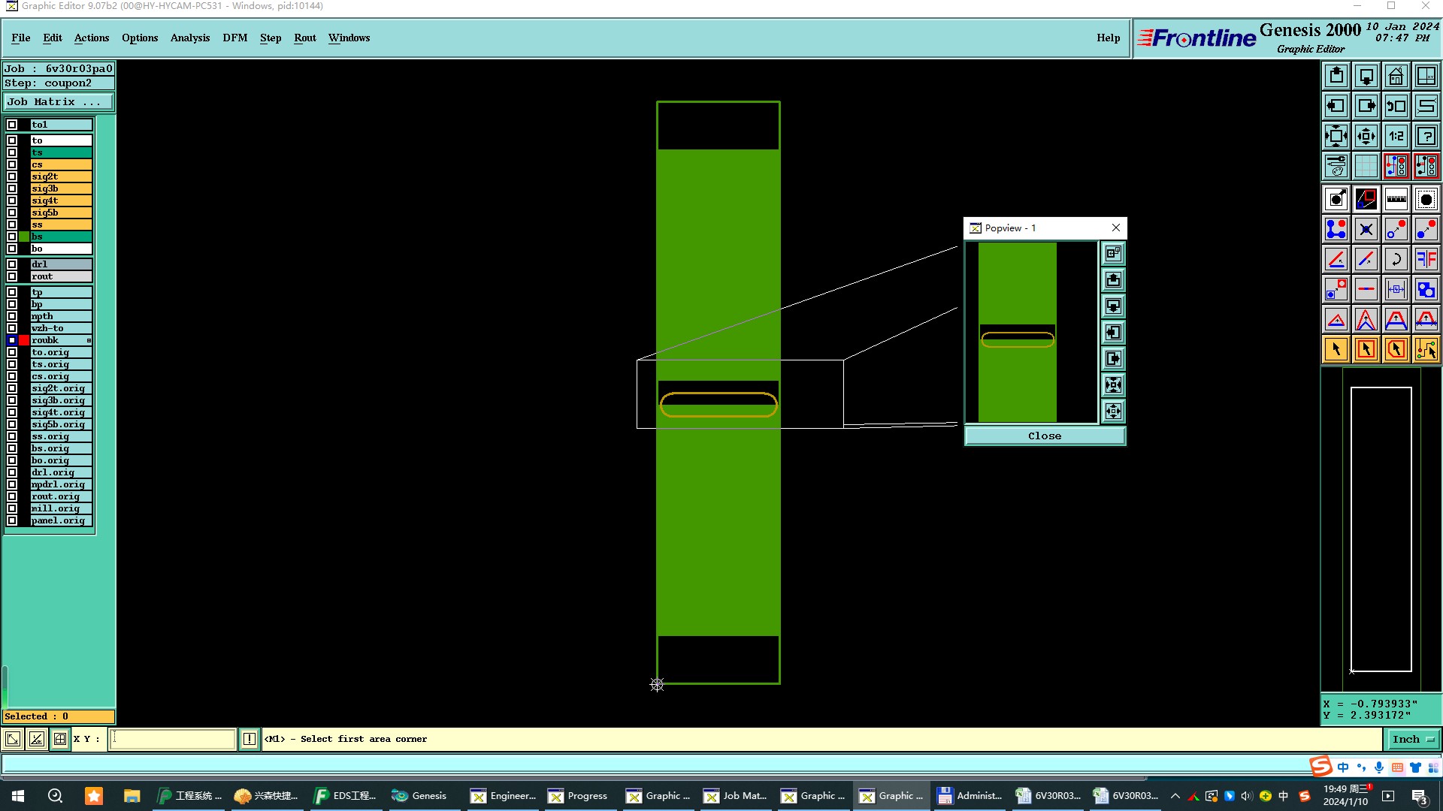Click the question mark help icon
Screen dimensions: 1443x811
1426,136
